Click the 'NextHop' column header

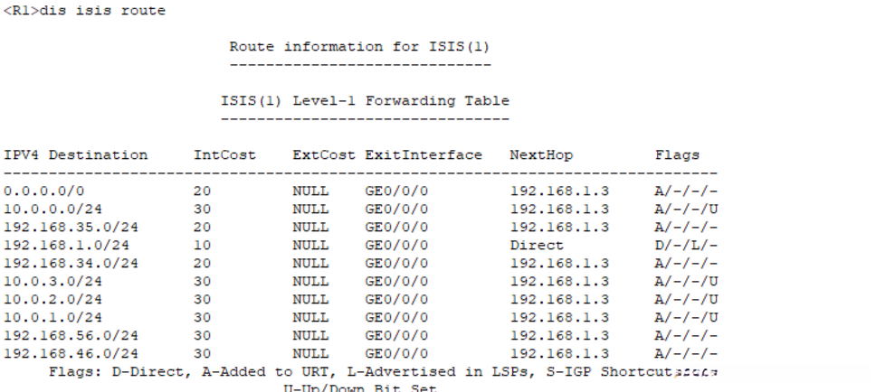(x=541, y=154)
